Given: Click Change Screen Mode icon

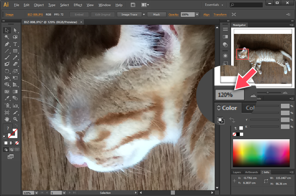Looking at the screenshot, I should click(x=10, y=156).
